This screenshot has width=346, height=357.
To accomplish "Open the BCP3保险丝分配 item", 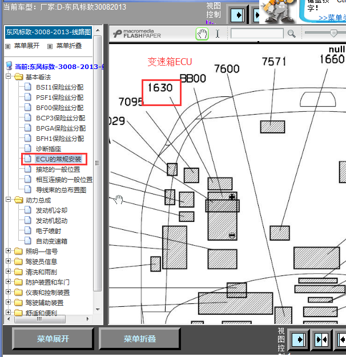I will (61, 118).
